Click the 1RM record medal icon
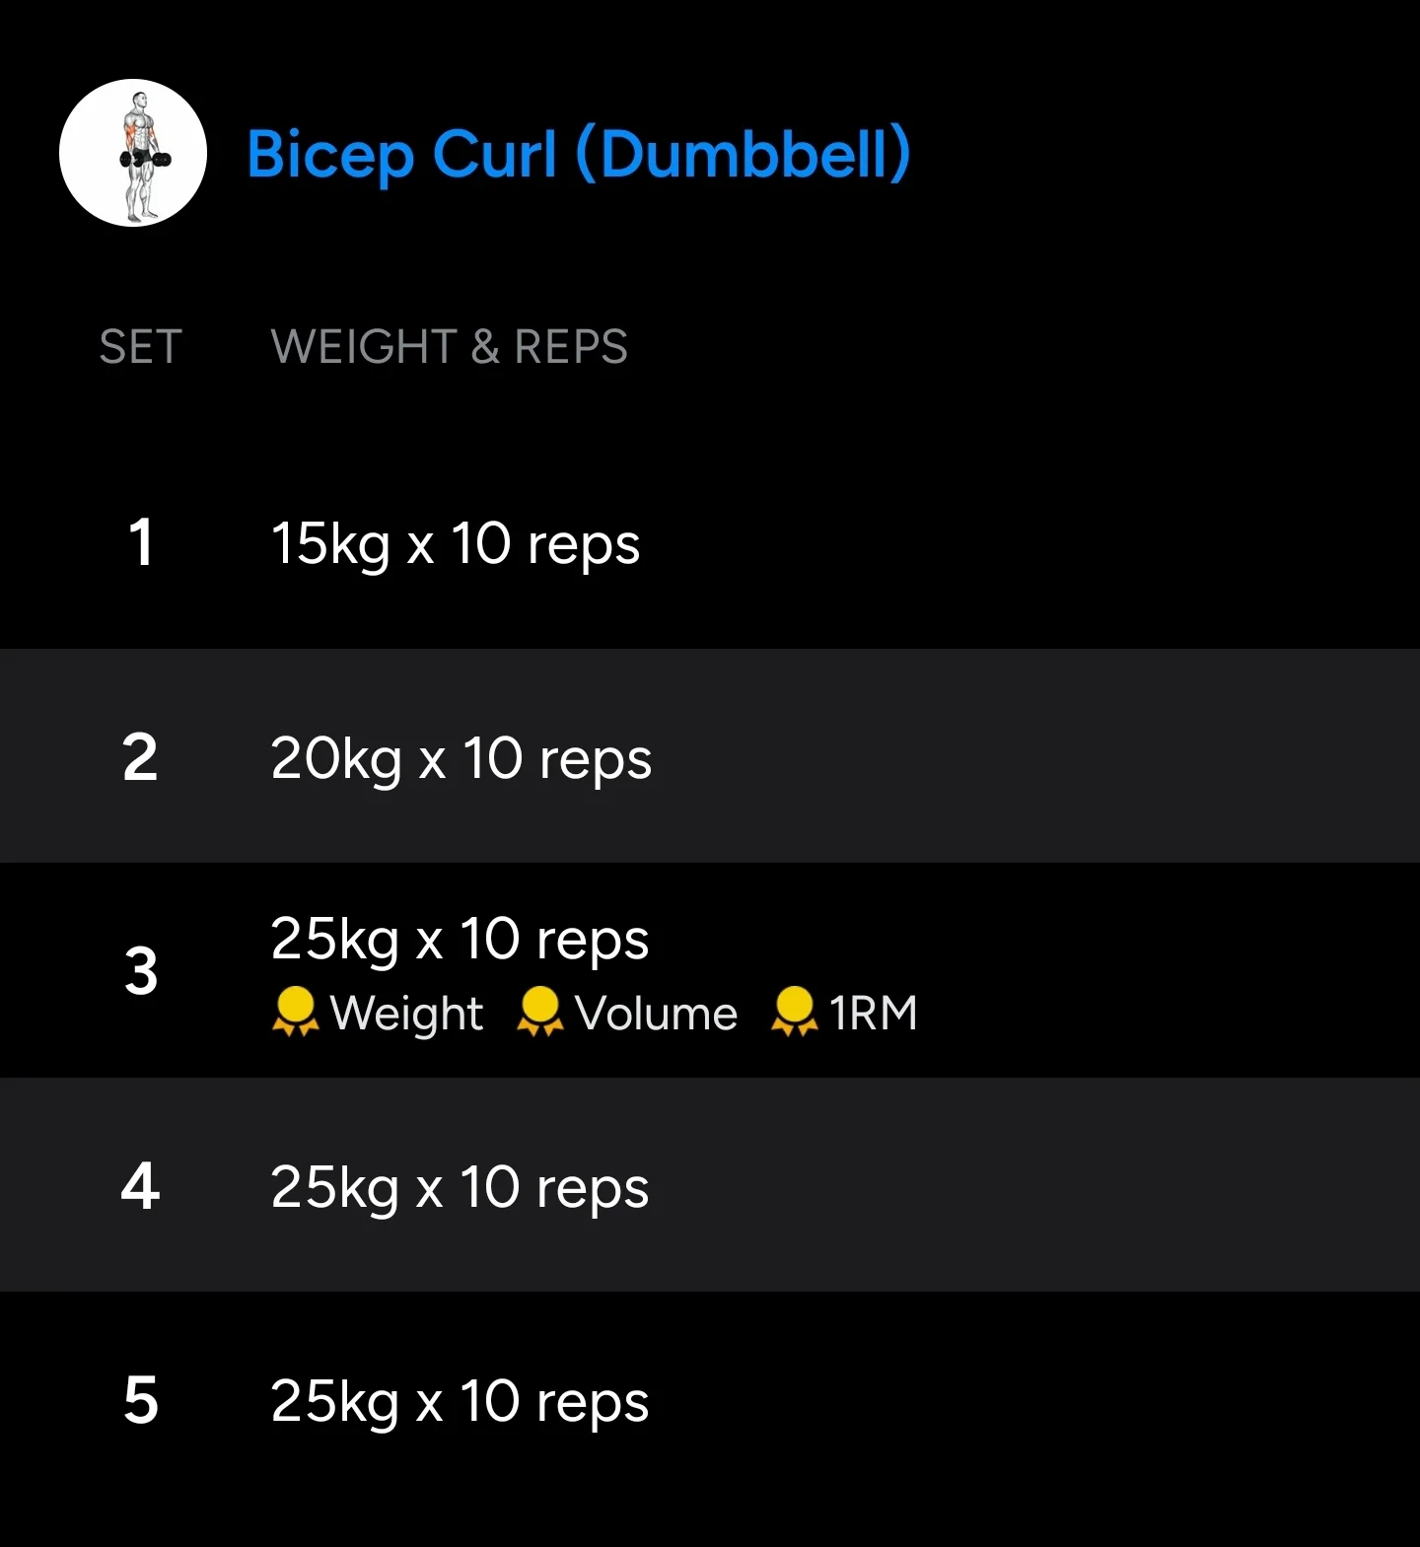Image resolution: width=1420 pixels, height=1547 pixels. point(794,1013)
